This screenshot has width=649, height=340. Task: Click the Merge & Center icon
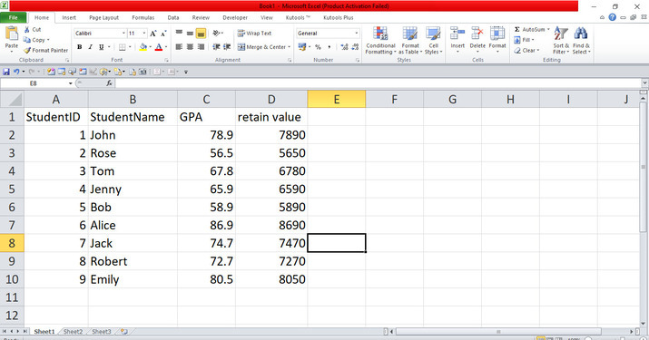(x=241, y=47)
